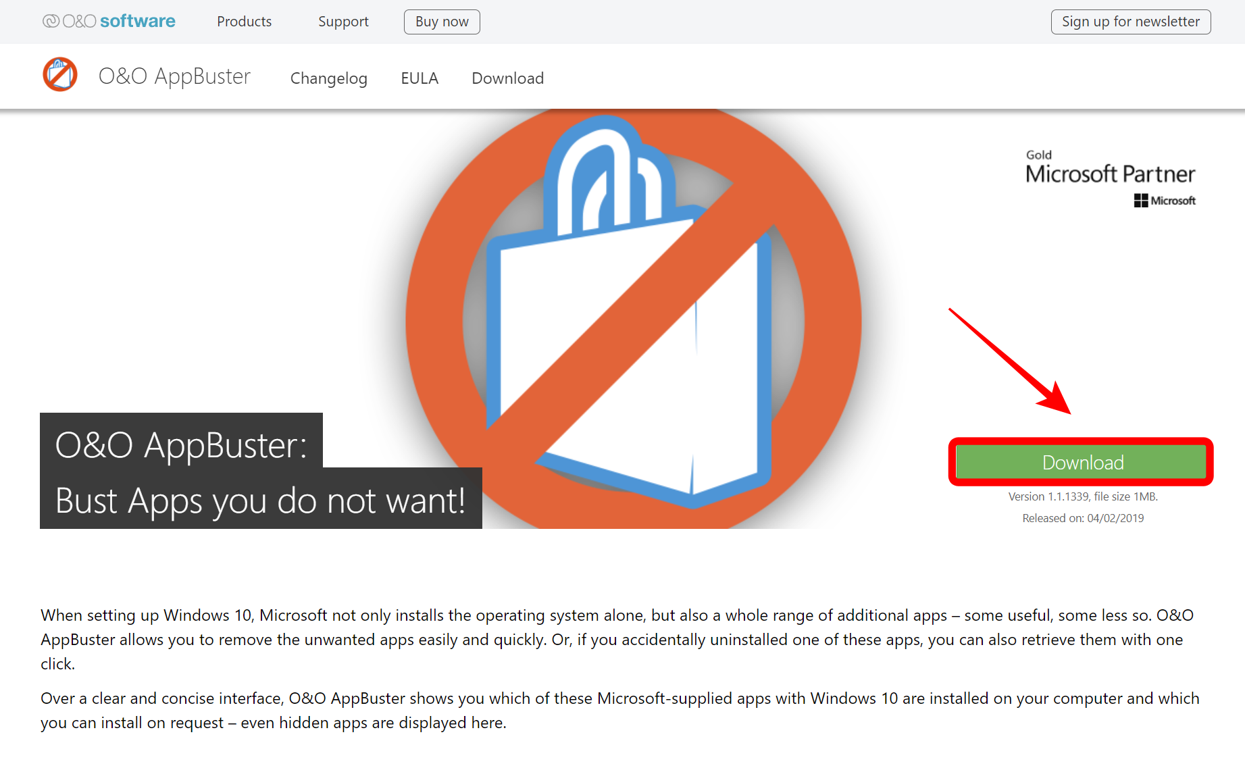Click the green Download button
Image resolution: width=1245 pixels, height=768 pixels.
tap(1082, 462)
